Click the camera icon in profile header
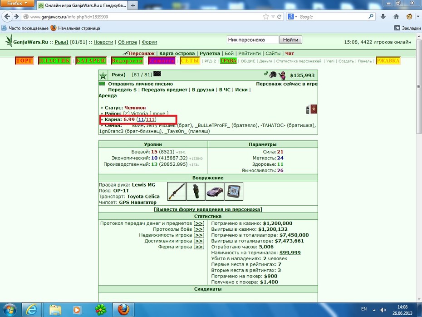 tap(273, 74)
